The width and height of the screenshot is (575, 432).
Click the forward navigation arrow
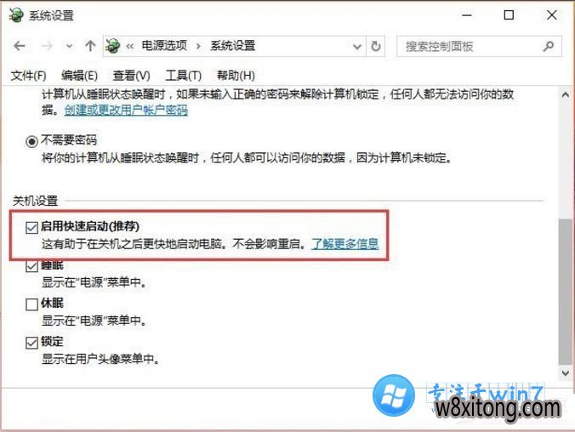click(x=47, y=46)
